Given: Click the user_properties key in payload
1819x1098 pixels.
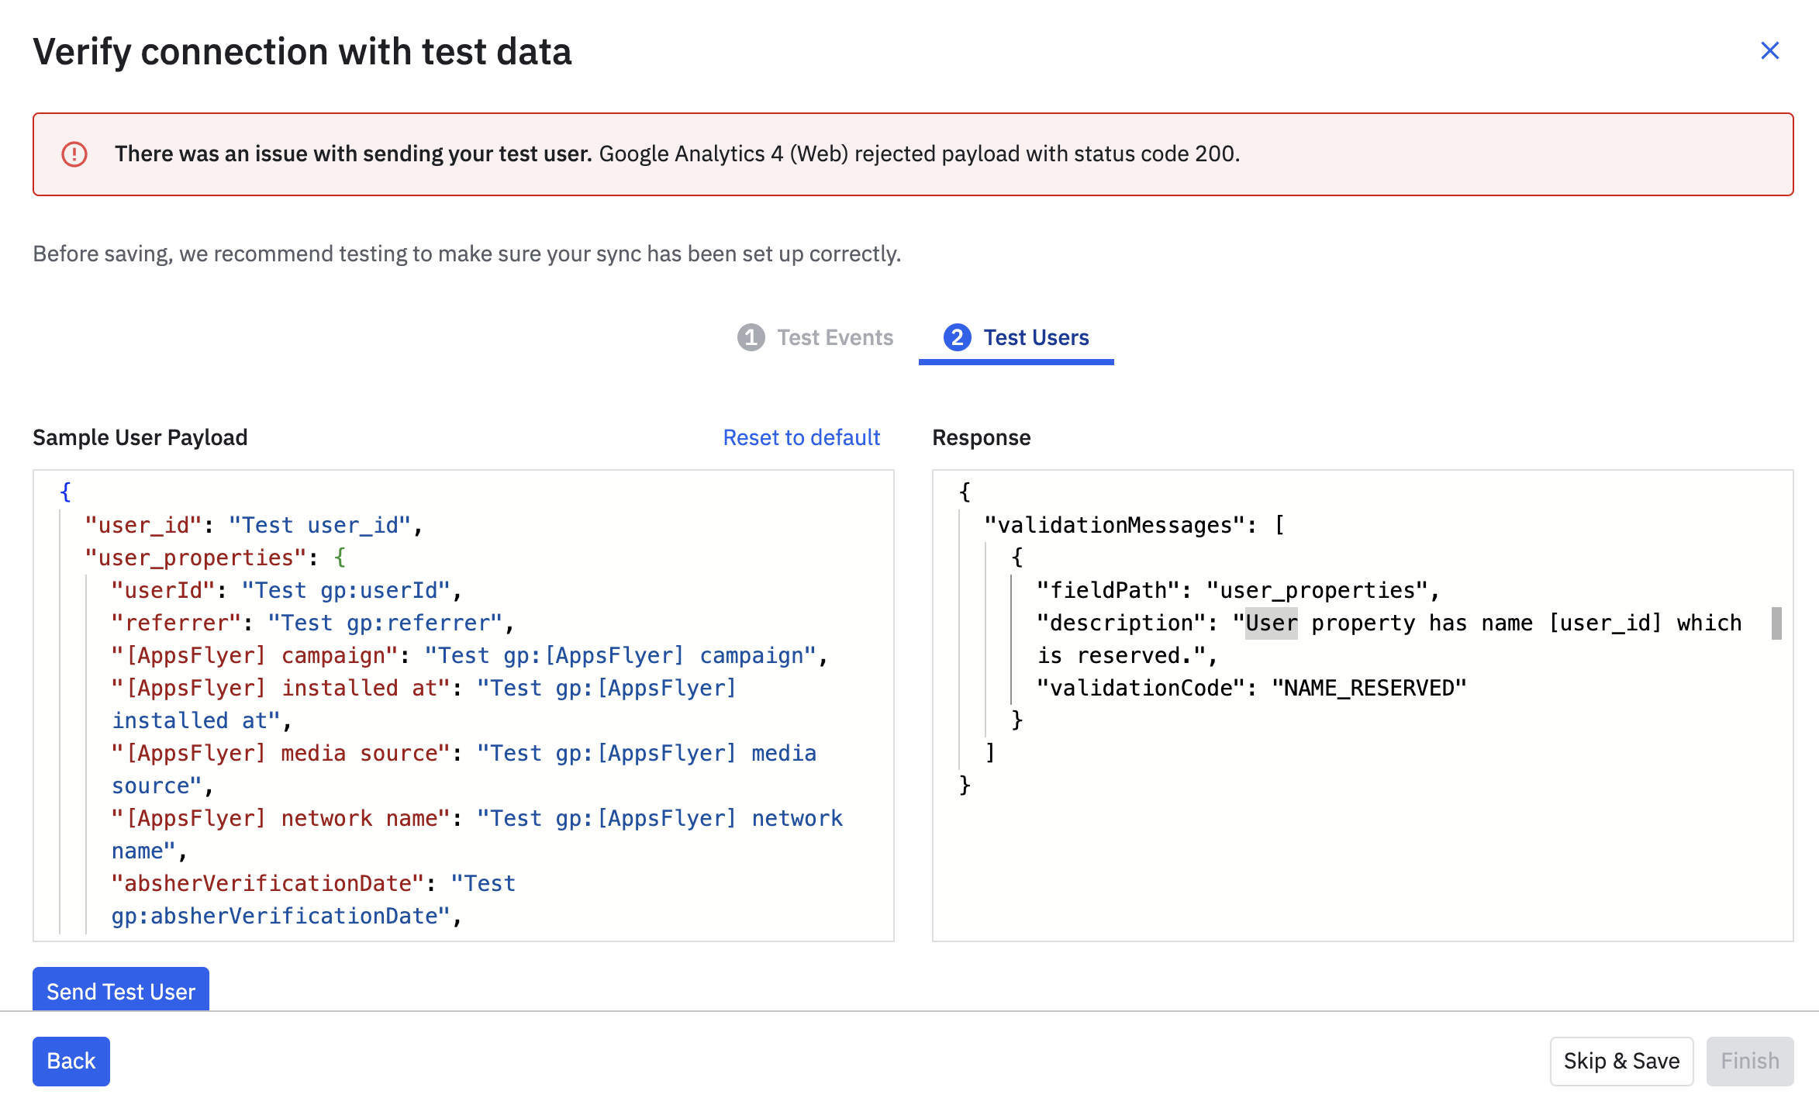Looking at the screenshot, I should [x=190, y=558].
